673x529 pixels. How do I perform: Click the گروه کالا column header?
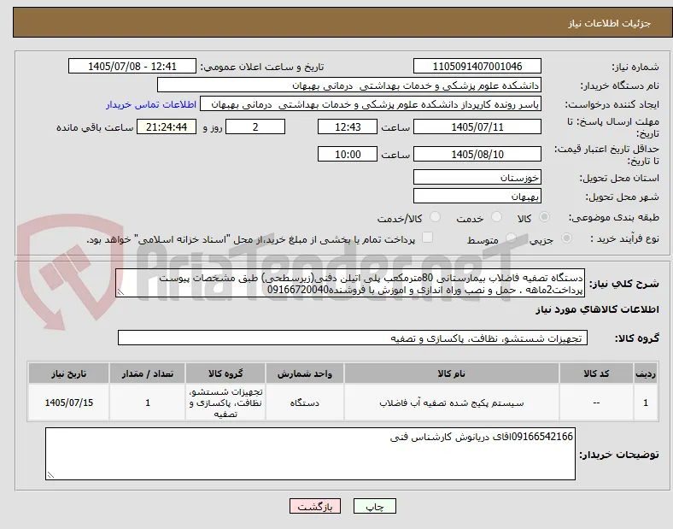coord(225,373)
